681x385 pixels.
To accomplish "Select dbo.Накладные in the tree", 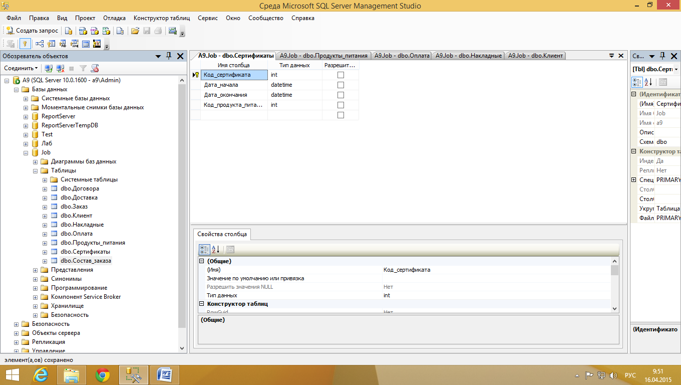I will click(x=82, y=225).
